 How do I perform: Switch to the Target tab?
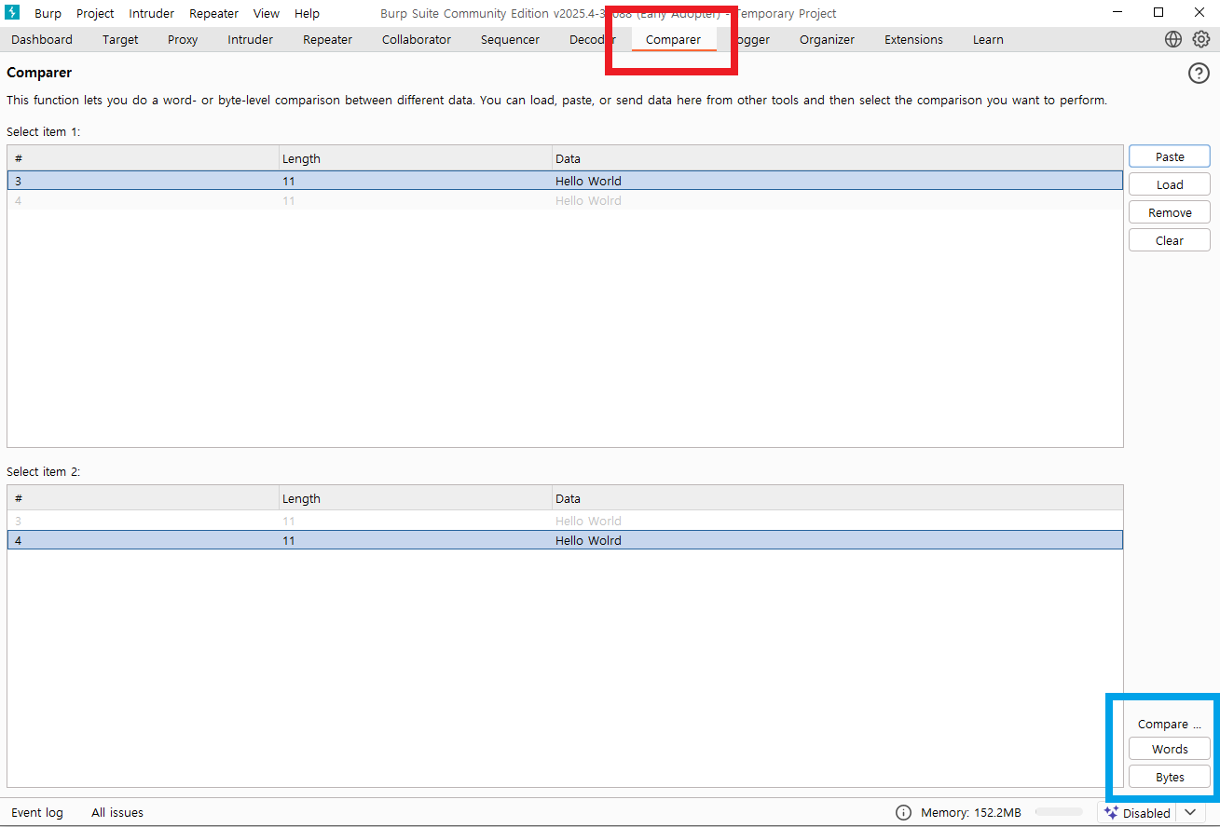120,39
